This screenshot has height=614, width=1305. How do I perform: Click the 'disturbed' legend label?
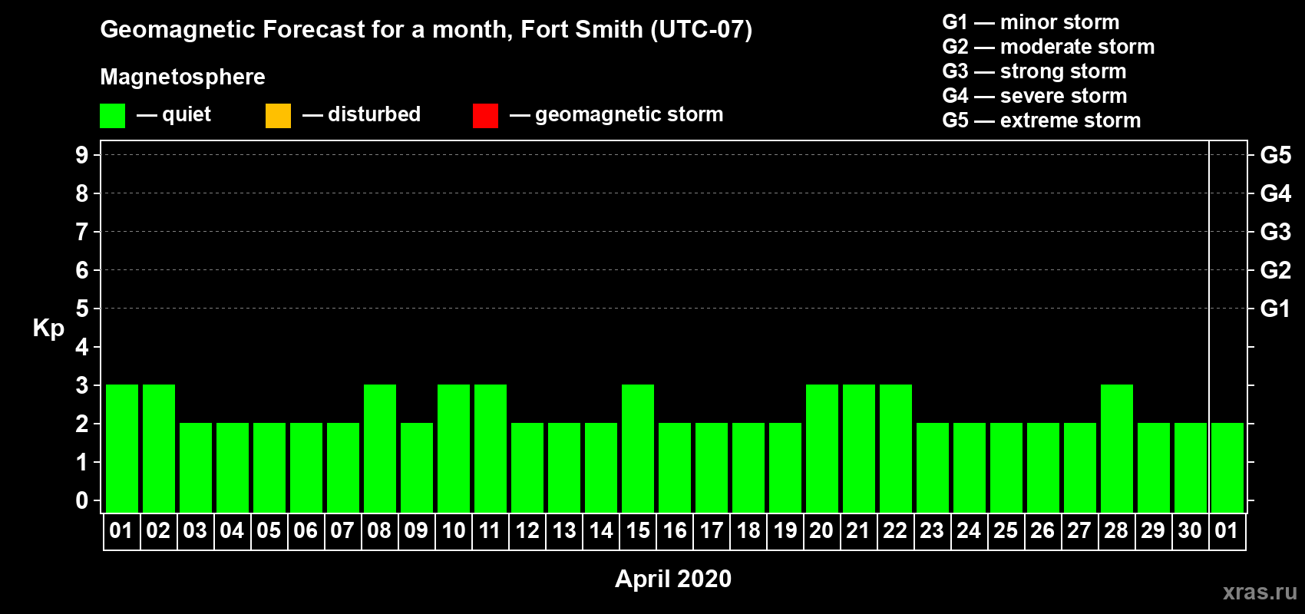tap(374, 114)
